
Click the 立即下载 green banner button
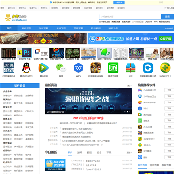click(x=165, y=39)
